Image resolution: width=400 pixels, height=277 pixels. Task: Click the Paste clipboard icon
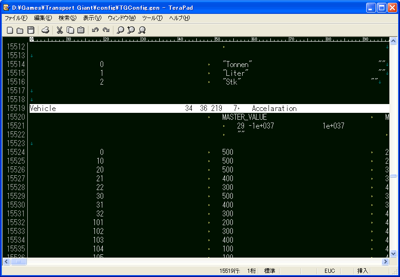(x=81, y=30)
